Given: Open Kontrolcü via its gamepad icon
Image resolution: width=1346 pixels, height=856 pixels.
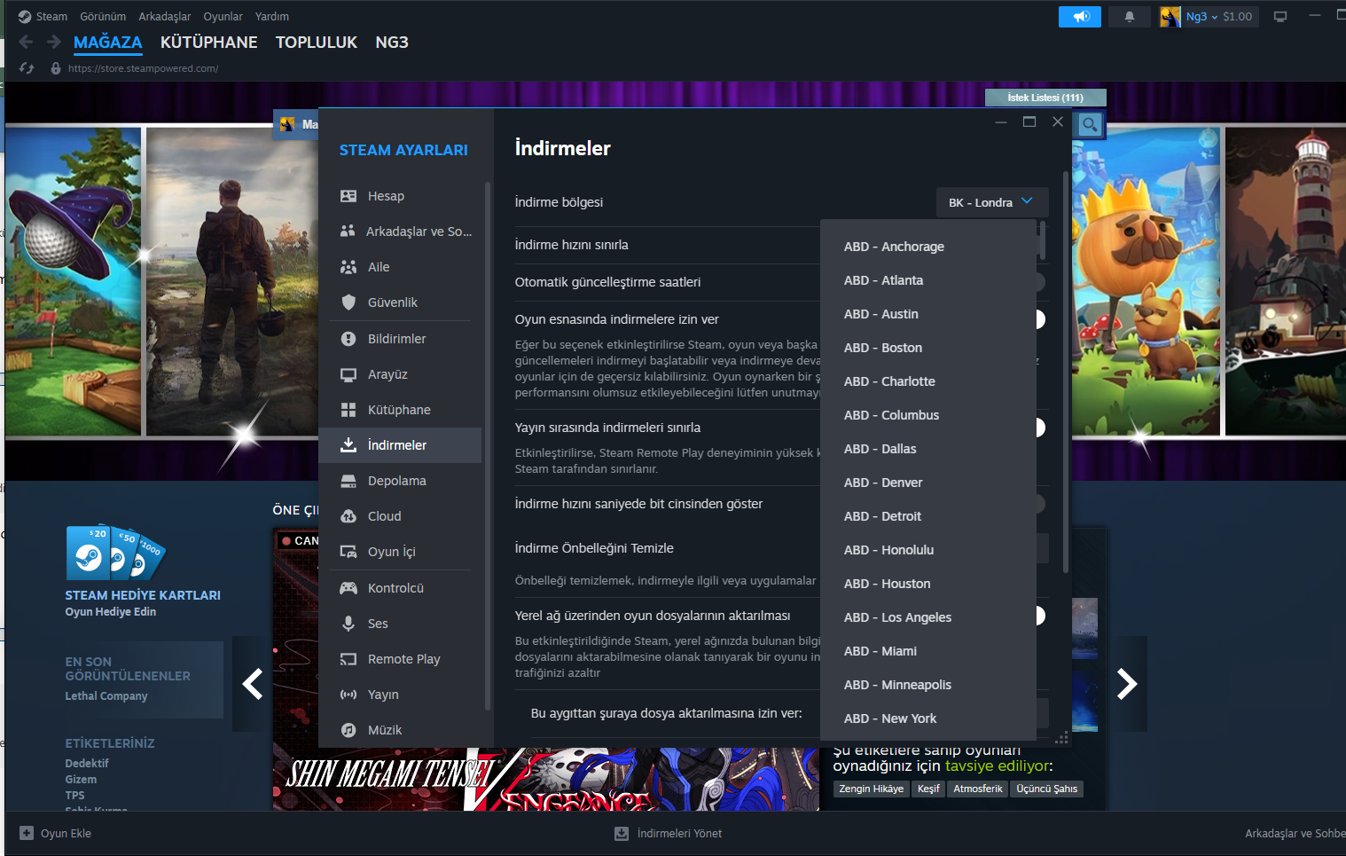Looking at the screenshot, I should [348, 588].
